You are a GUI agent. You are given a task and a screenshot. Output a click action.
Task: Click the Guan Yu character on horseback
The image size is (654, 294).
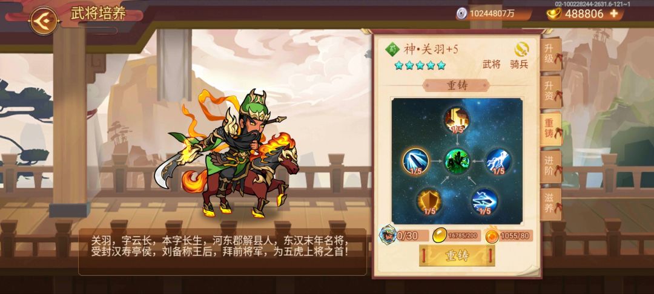click(227, 153)
